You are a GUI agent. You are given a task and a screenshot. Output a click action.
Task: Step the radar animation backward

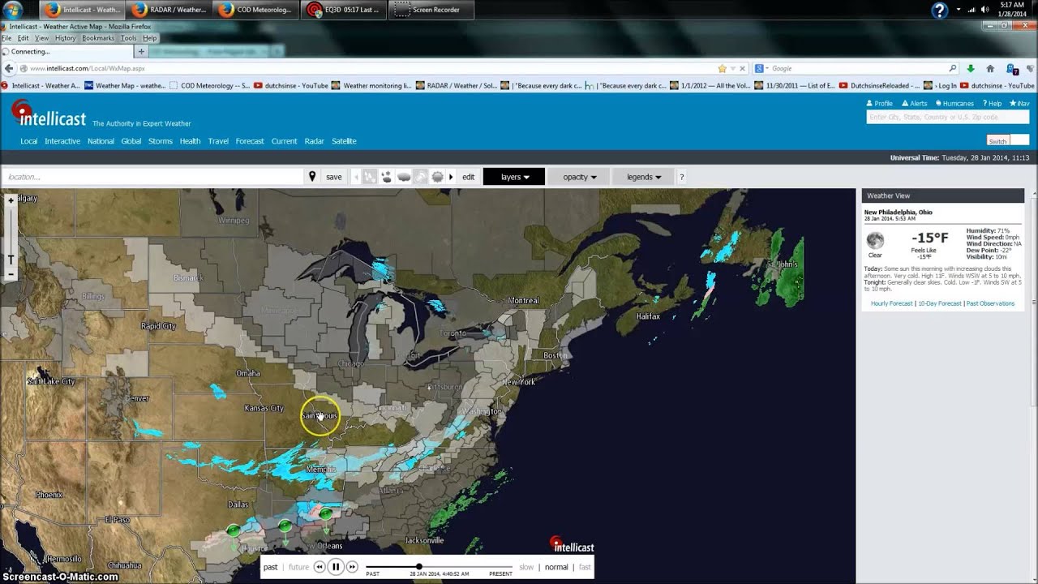(320, 567)
